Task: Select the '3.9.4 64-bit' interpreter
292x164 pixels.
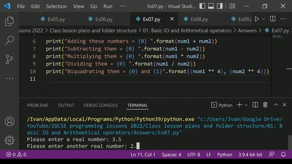Action: [250, 155]
